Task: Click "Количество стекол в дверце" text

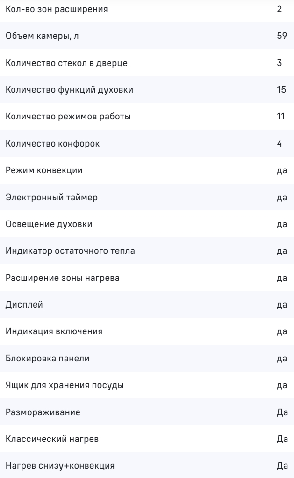Action: pos(65,63)
